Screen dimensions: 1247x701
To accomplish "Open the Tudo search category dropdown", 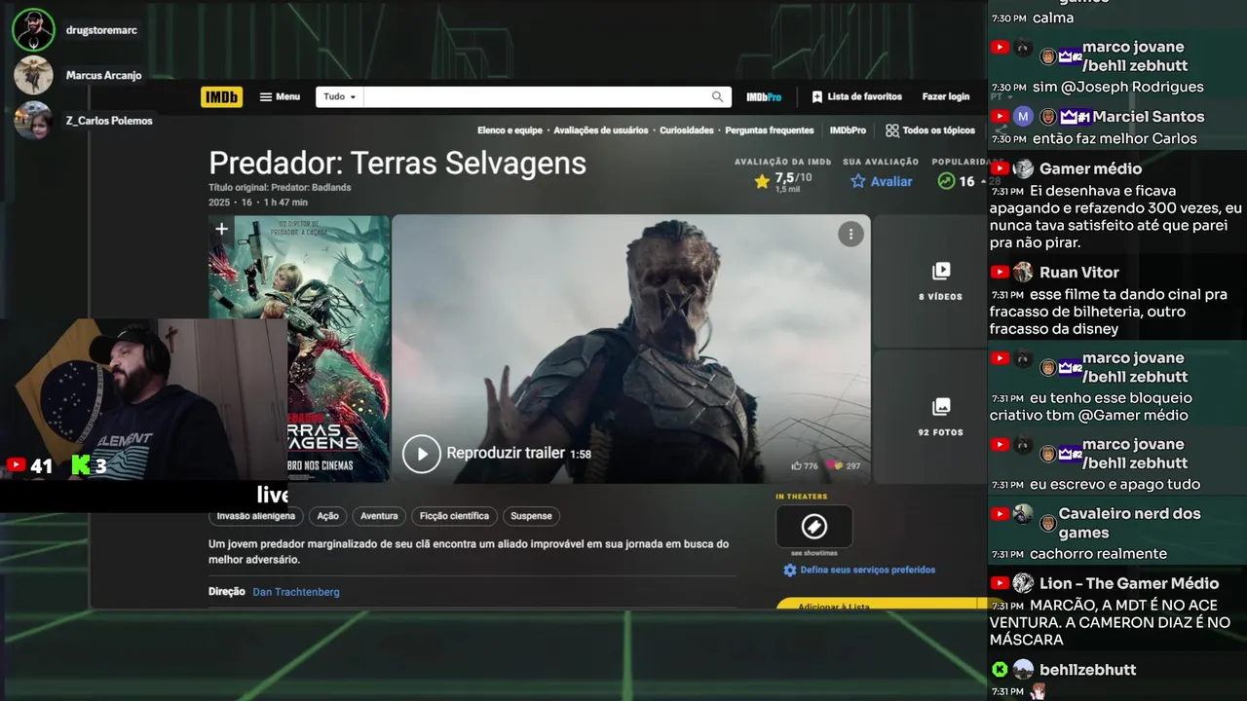I will tap(340, 97).
